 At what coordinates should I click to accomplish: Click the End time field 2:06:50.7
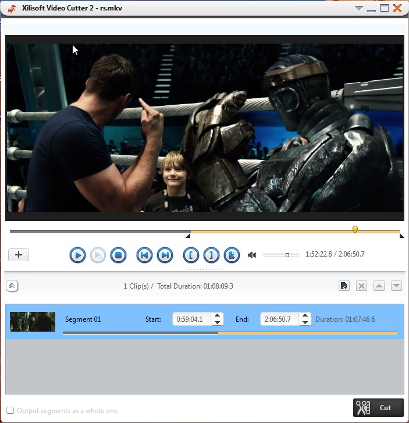point(279,319)
